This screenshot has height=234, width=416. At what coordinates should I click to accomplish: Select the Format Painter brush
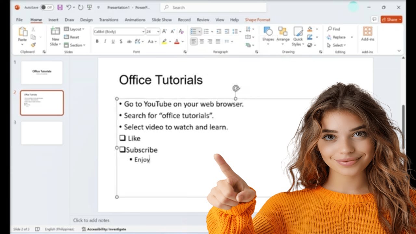pos(33,45)
